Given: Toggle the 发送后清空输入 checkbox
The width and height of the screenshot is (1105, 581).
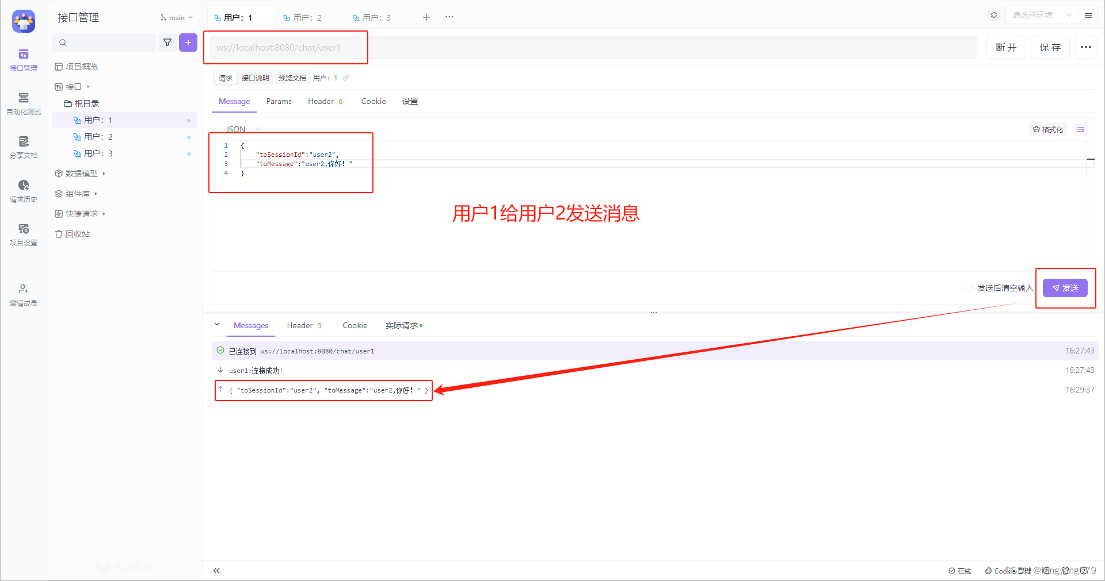Looking at the screenshot, I should tap(967, 287).
